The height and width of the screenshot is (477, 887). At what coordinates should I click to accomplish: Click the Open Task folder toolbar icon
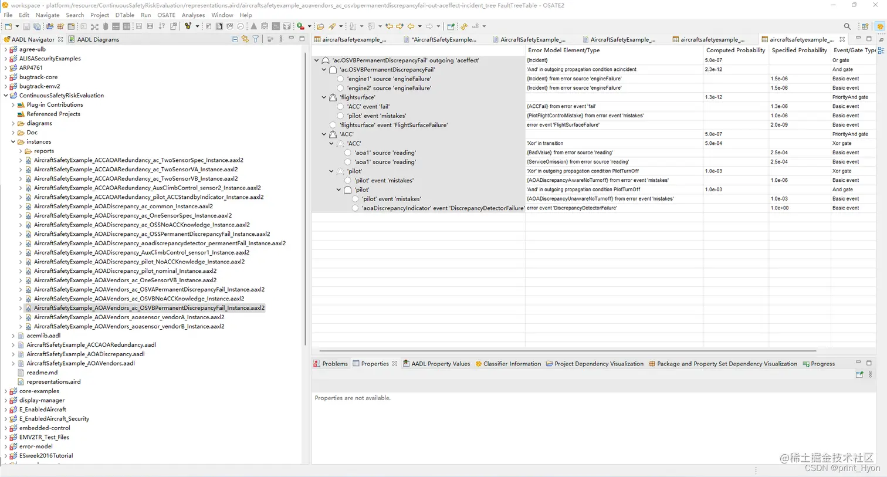320,26
